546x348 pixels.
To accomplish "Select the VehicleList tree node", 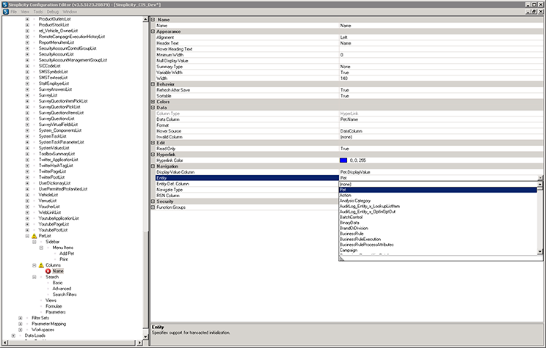I will click(48, 195).
